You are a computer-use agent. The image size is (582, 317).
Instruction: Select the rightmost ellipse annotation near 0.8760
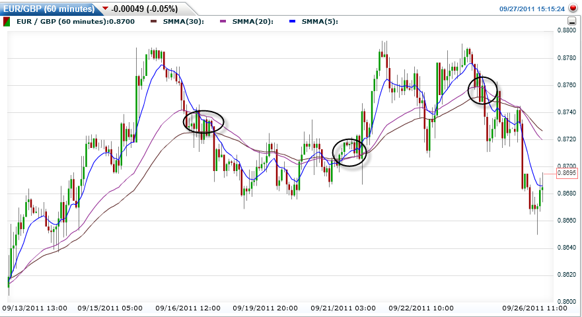coord(482,90)
